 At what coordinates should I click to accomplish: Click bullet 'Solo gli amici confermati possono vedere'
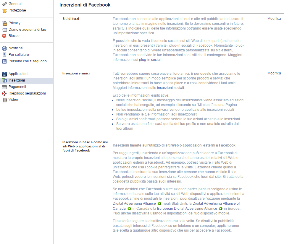click(178, 119)
